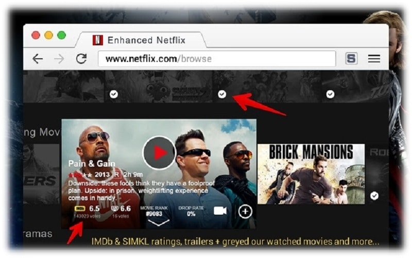Open the Pain & Gain title
Screen dimensions: 412x258
click(92, 164)
